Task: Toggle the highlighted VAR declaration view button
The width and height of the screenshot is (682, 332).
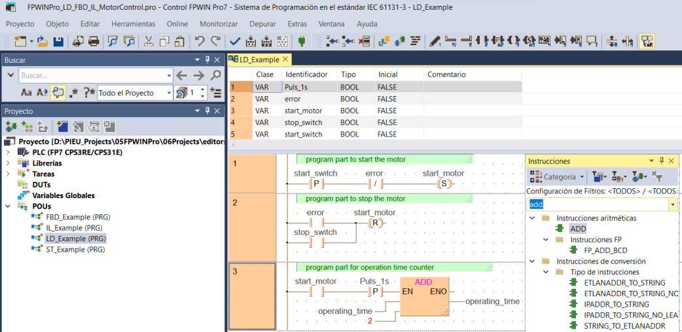Action: 647,42
